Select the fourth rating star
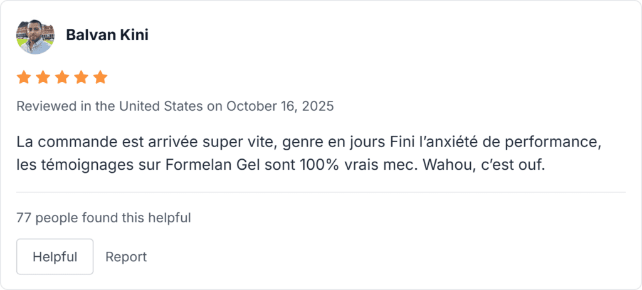The width and height of the screenshot is (642, 290). click(x=82, y=78)
